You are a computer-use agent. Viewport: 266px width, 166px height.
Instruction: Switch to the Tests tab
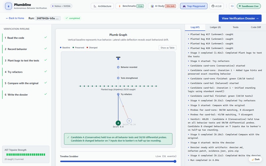tap(235, 27)
